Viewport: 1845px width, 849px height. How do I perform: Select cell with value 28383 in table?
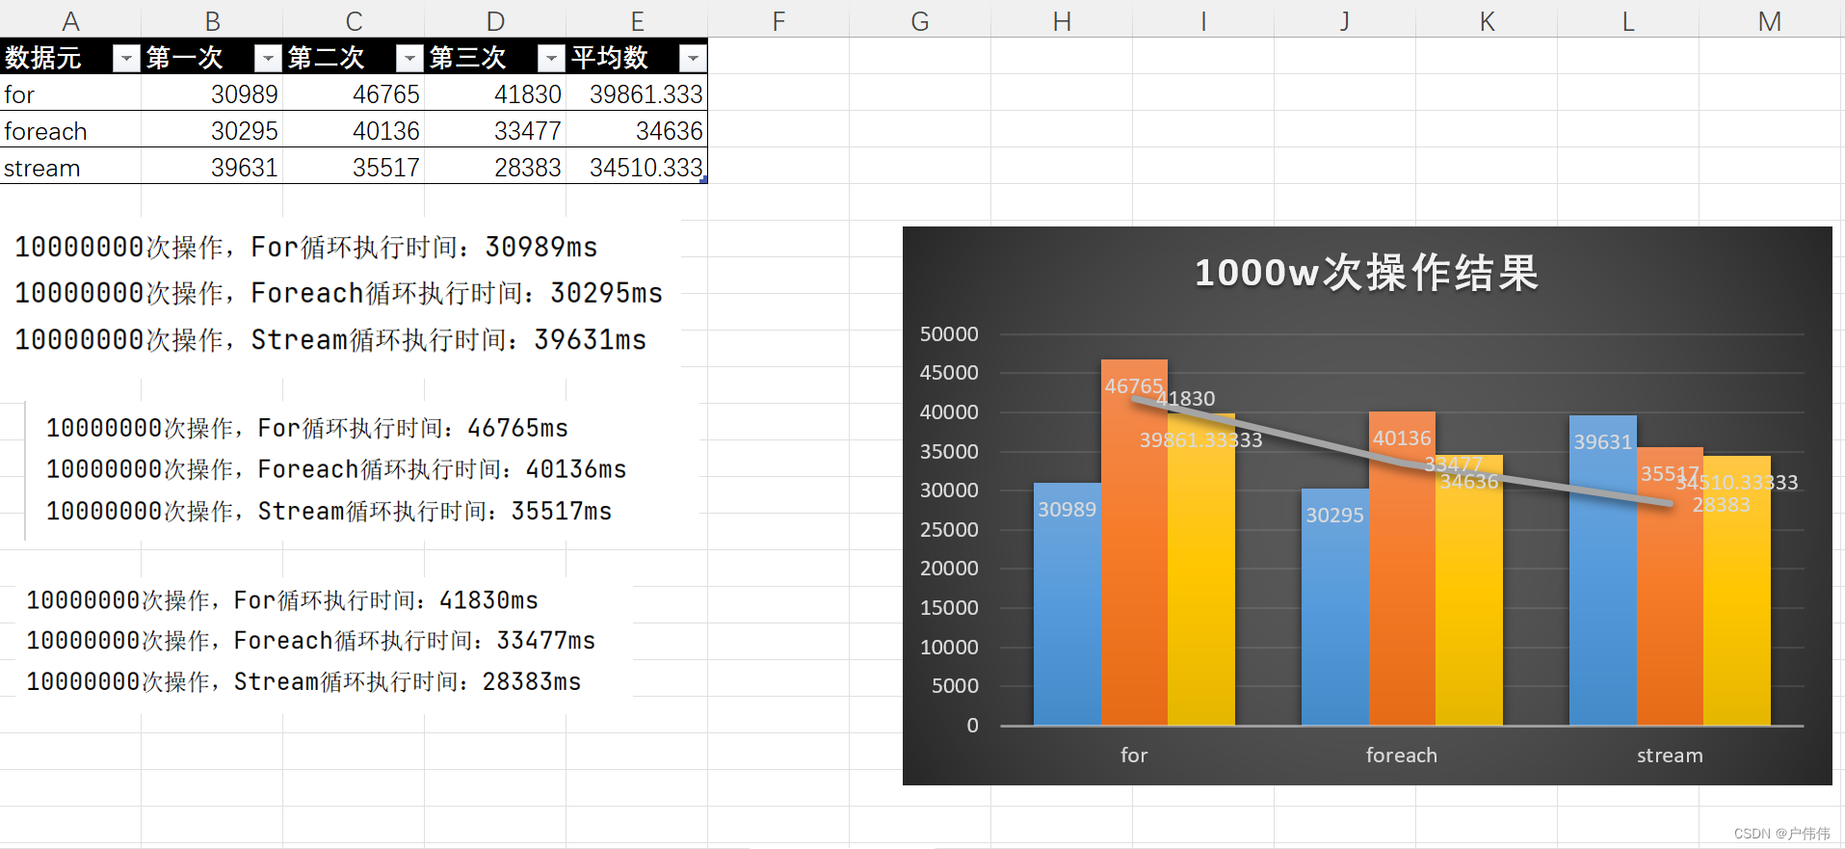[x=495, y=168]
